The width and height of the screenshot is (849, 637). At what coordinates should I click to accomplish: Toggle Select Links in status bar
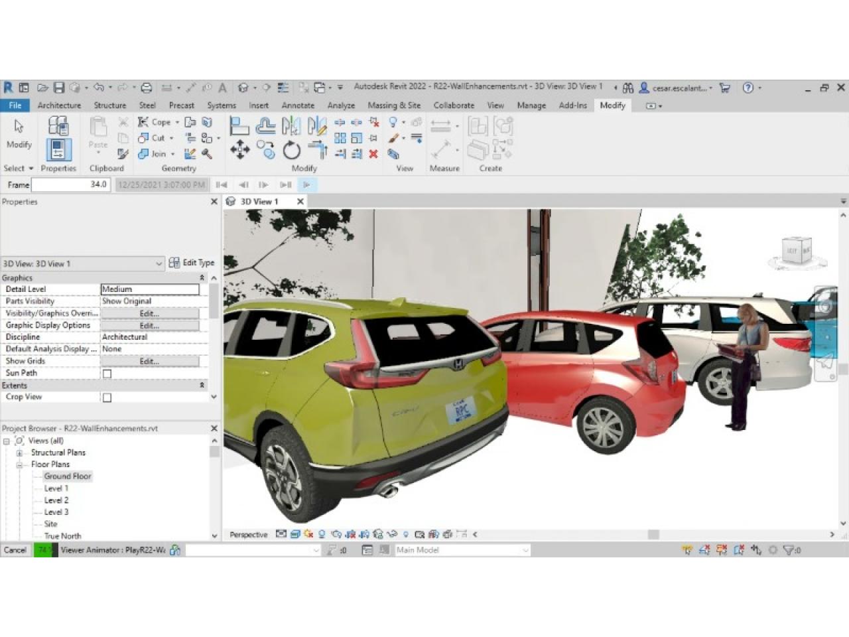click(687, 550)
